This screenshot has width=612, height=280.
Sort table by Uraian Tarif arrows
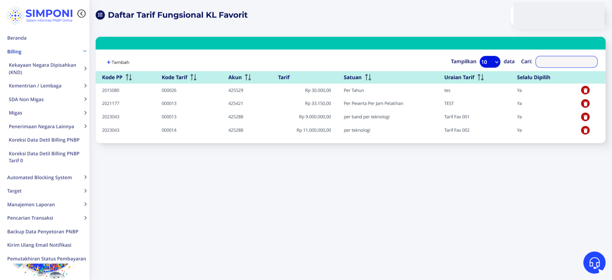click(x=481, y=77)
